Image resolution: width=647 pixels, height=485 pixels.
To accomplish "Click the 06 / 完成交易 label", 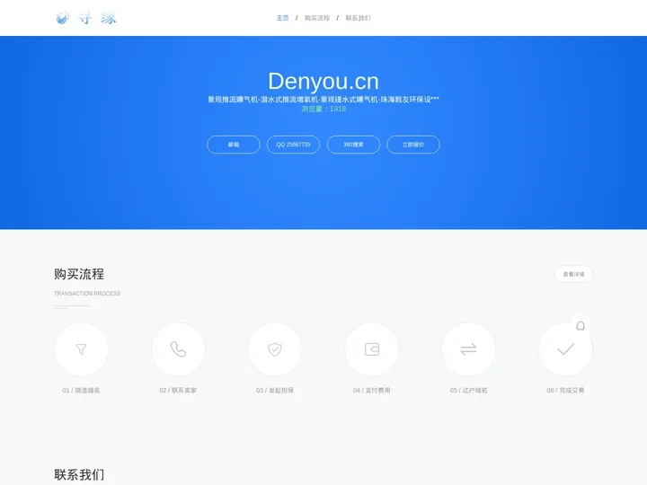I will 565,390.
